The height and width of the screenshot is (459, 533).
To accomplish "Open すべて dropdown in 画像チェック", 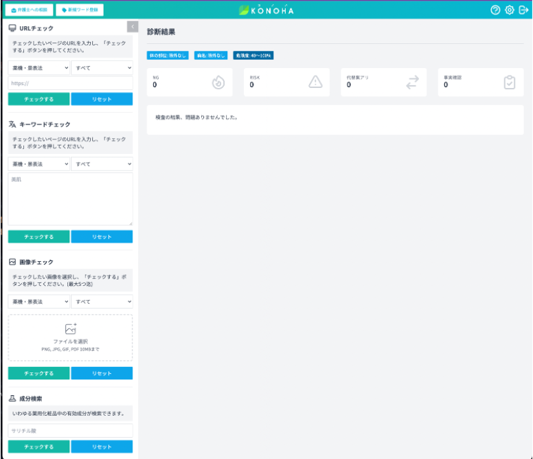I will pos(102,302).
